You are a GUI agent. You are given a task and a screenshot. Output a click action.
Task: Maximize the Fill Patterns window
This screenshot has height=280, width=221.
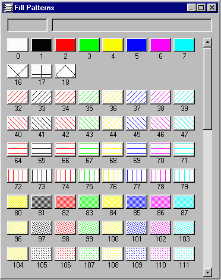coord(201,8)
